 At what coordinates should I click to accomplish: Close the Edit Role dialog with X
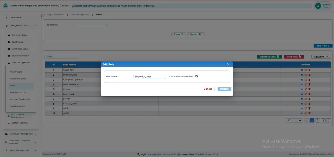pos(228,64)
